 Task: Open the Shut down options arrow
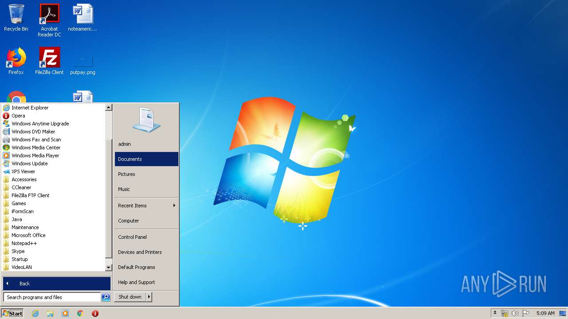point(149,297)
